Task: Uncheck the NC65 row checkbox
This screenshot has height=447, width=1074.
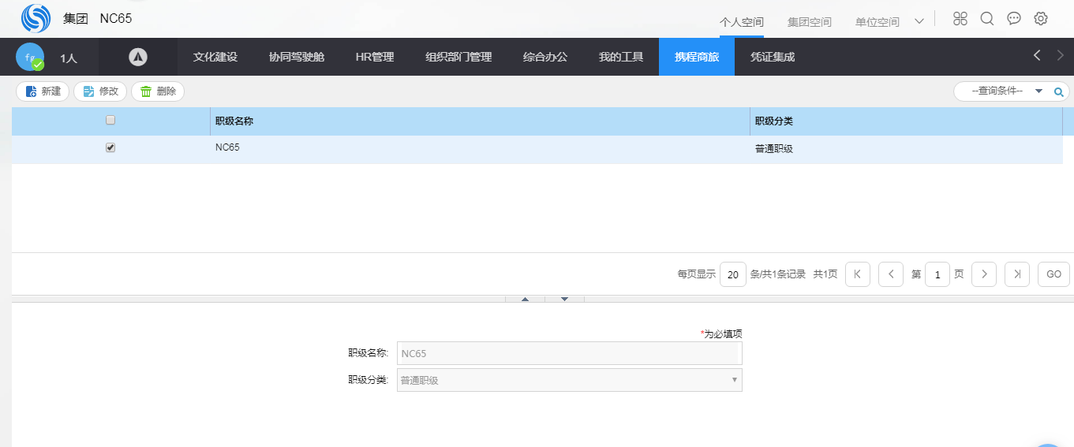Action: click(x=110, y=147)
